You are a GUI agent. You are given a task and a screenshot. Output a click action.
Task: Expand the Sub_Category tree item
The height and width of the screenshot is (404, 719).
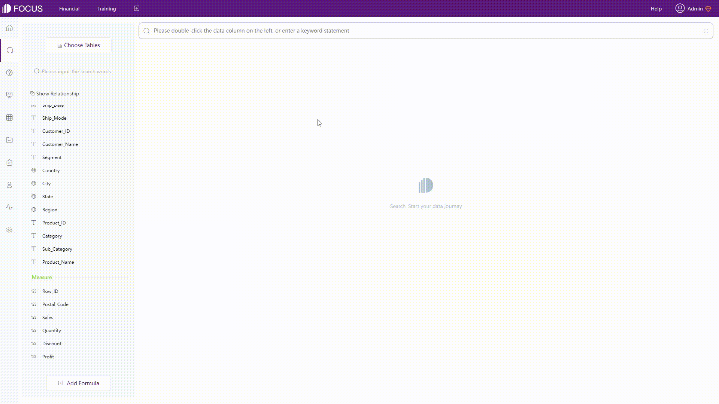coord(57,249)
